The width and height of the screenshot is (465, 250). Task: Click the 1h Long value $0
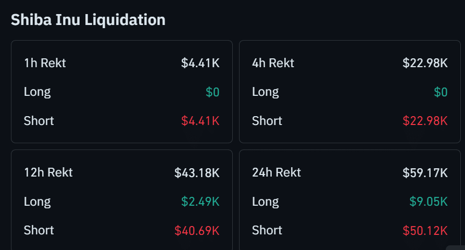[x=212, y=92]
